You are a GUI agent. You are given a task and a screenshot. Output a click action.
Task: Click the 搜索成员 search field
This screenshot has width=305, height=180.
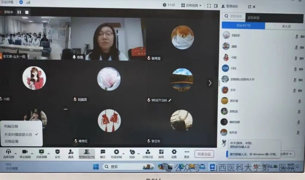pos(233,16)
